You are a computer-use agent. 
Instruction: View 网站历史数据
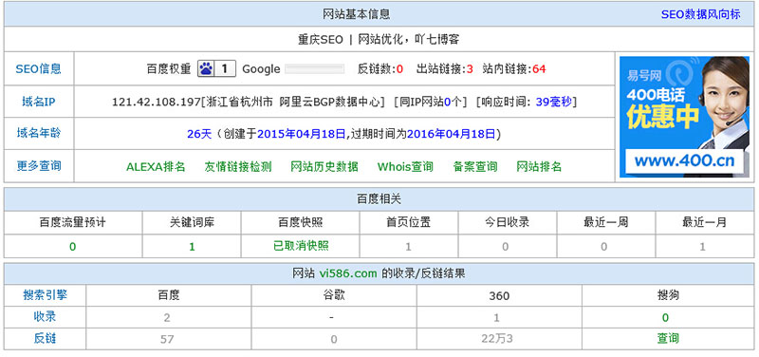coord(324,167)
